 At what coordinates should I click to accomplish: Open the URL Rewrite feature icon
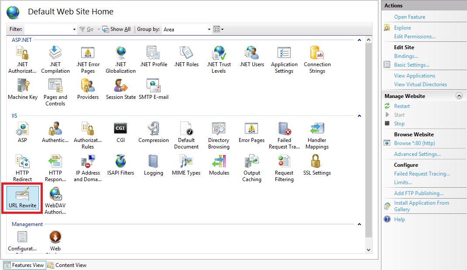coord(22,195)
